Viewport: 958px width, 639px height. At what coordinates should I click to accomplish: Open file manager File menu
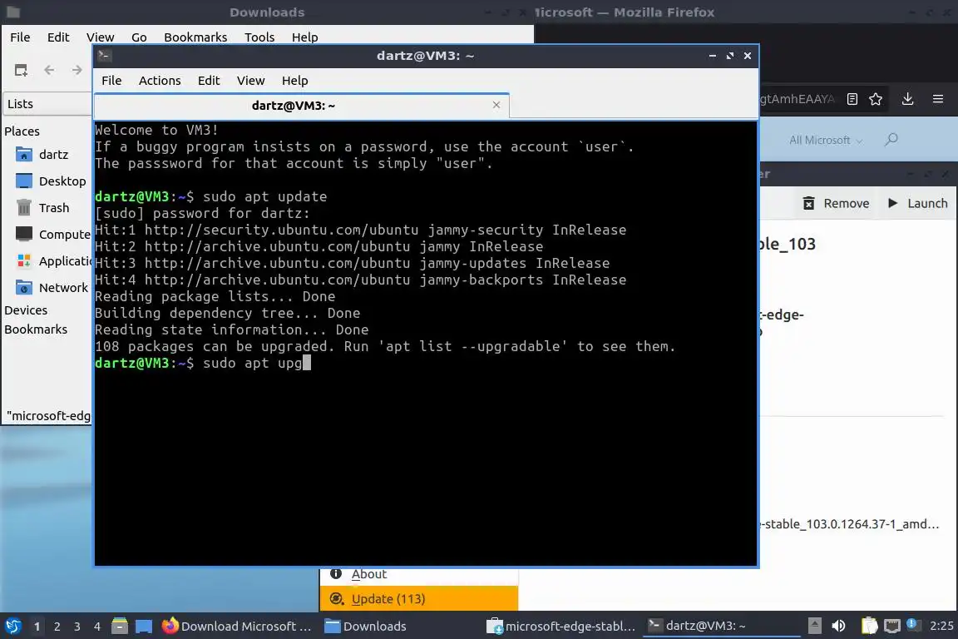[20, 37]
